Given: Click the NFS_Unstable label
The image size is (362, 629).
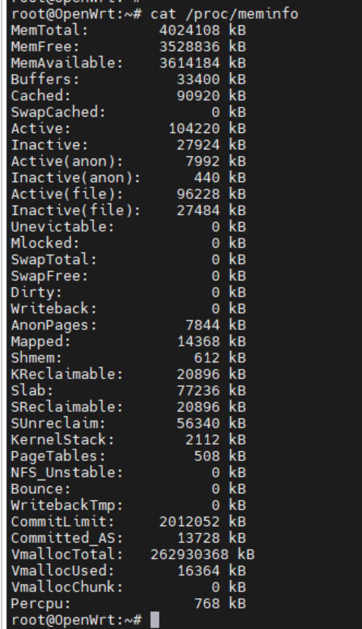Looking at the screenshot, I should pos(67,472).
